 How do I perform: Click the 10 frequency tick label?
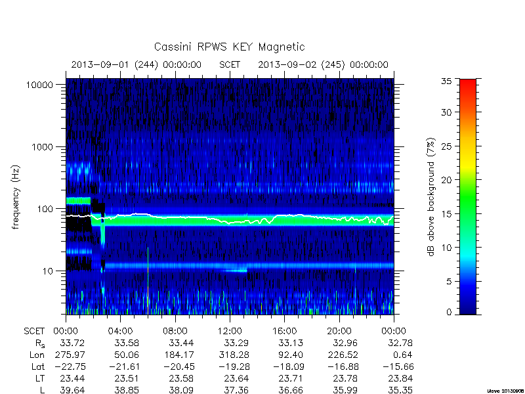pyautogui.click(x=48, y=271)
